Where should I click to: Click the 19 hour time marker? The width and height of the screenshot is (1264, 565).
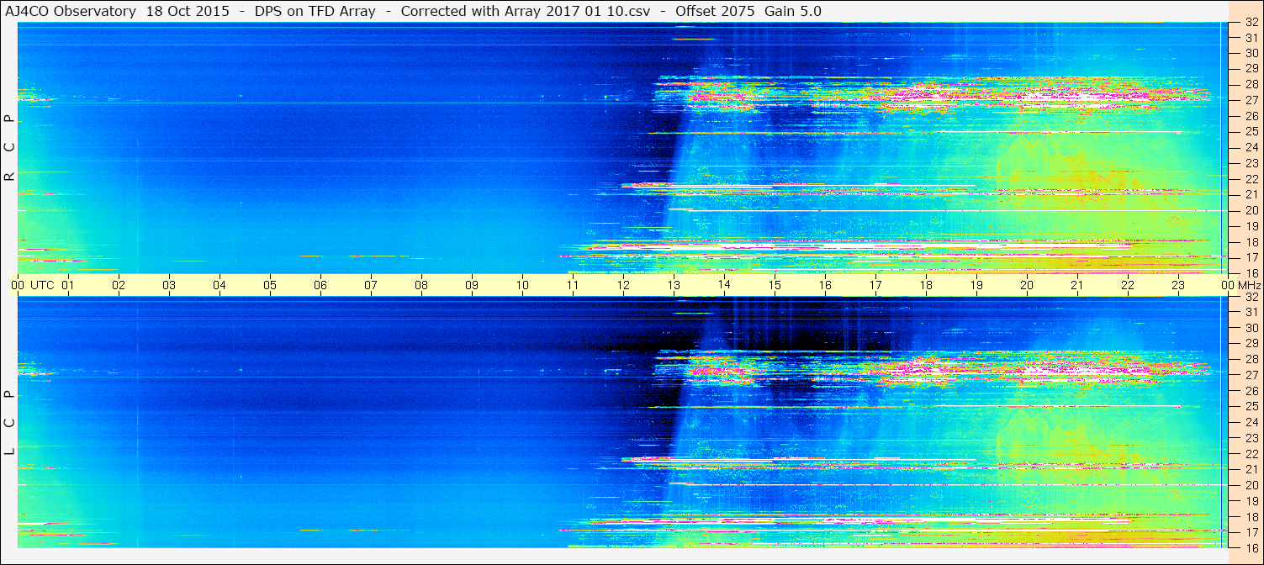[x=976, y=285]
